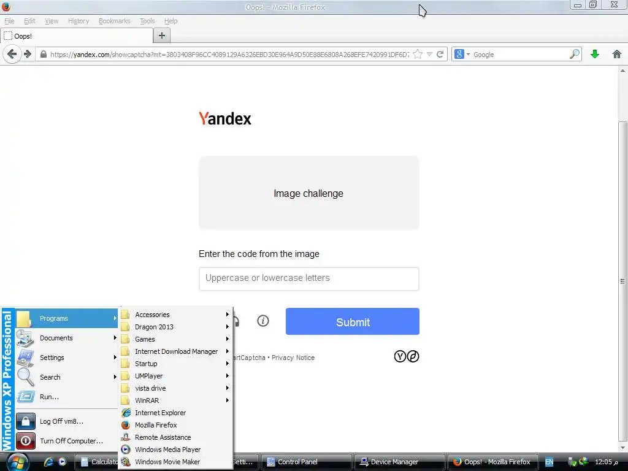Open the downloads green arrow icon
The height and width of the screenshot is (471, 628).
(x=595, y=54)
